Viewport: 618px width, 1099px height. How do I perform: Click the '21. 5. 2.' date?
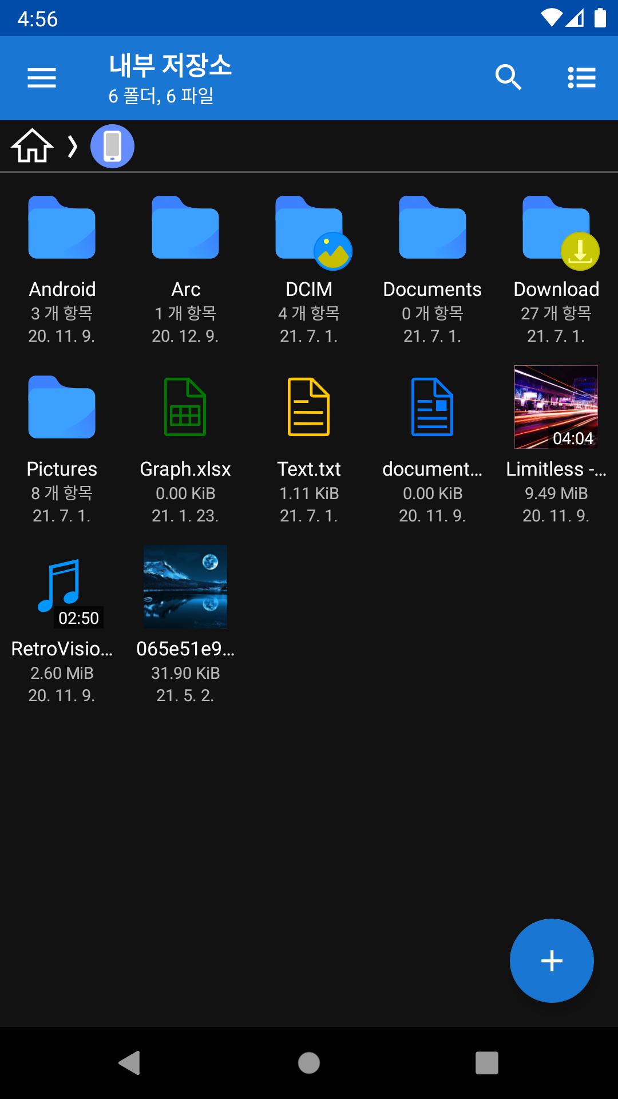pyautogui.click(x=185, y=695)
